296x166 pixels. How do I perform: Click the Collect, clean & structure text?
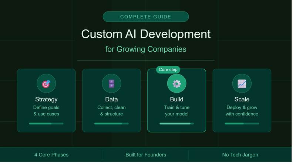click(111, 111)
